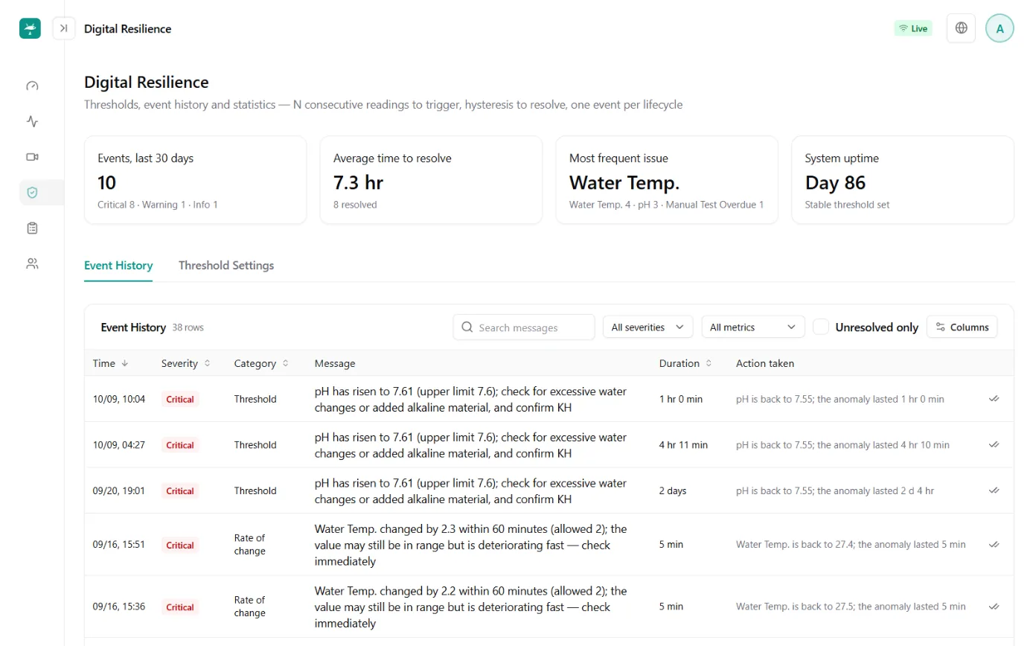Click the Live connection status badge

coord(913,28)
